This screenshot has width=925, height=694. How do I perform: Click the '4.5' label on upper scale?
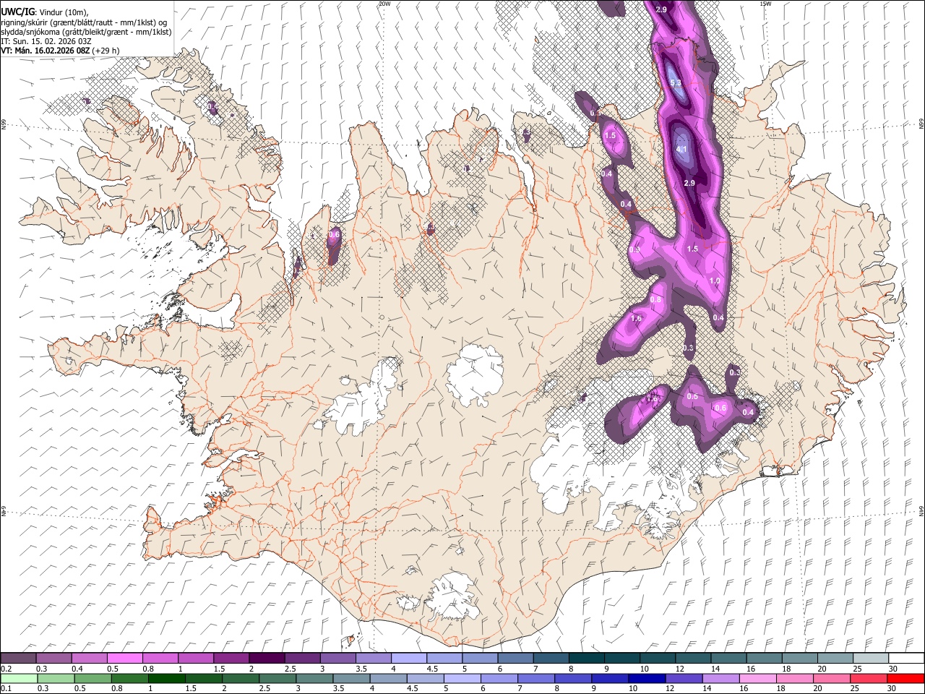coord(432,669)
